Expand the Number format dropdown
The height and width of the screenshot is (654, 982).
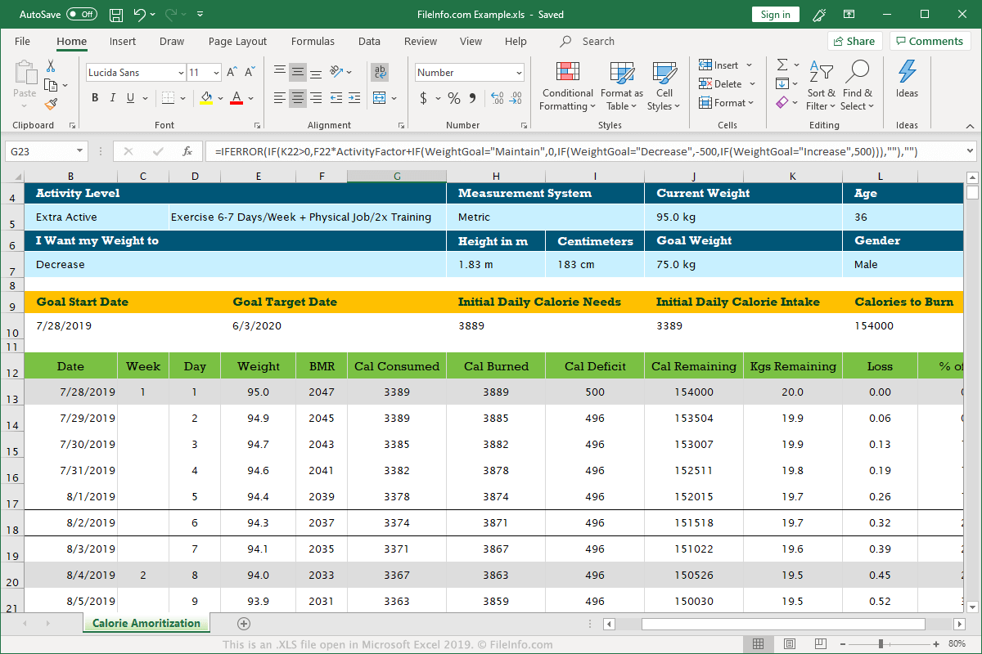pyautogui.click(x=519, y=73)
